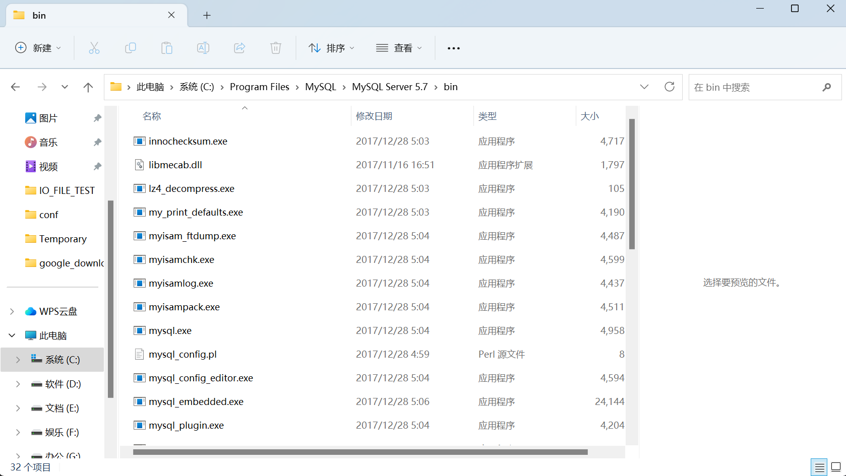
Task: Click the Copy icon in toolbar
Action: pyautogui.click(x=131, y=48)
